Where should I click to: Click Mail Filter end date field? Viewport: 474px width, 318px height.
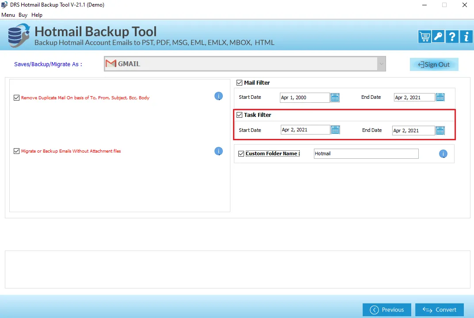(414, 97)
